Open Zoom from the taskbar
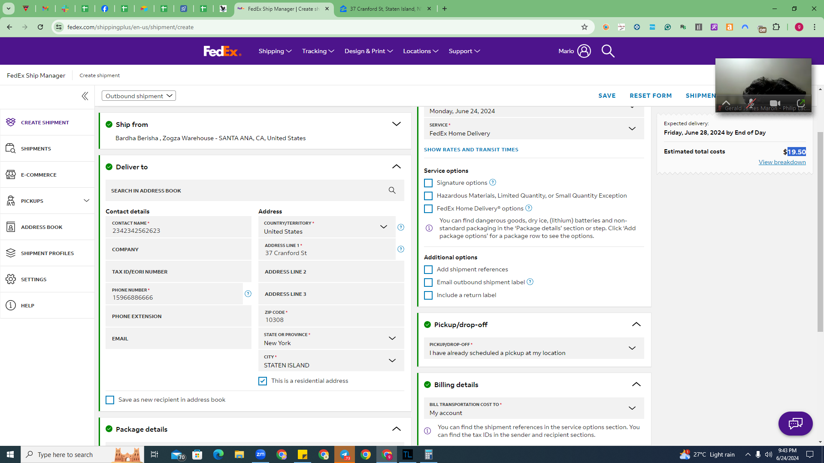The height and width of the screenshot is (463, 824). click(261, 454)
